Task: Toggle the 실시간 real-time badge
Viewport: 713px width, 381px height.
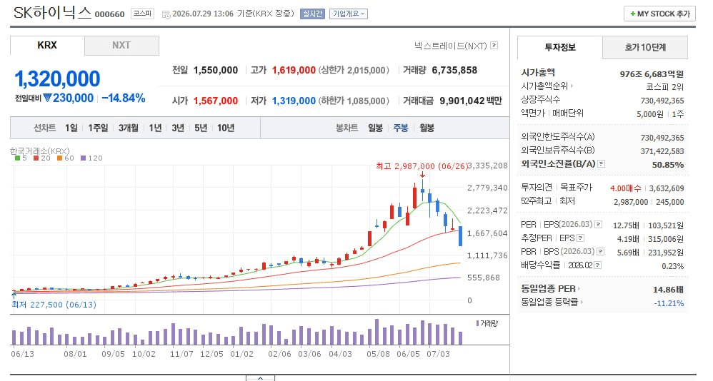Action: (x=312, y=14)
